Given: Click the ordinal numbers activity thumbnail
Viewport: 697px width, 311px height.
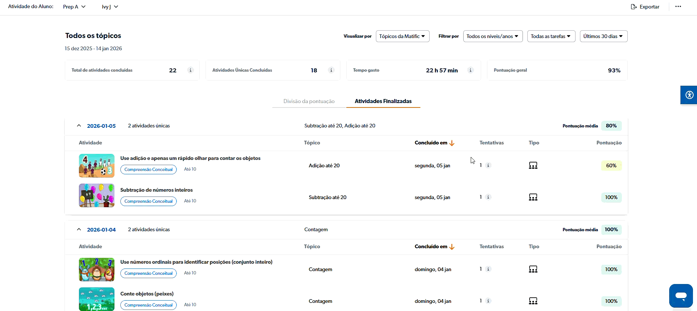Looking at the screenshot, I should 97,270.
